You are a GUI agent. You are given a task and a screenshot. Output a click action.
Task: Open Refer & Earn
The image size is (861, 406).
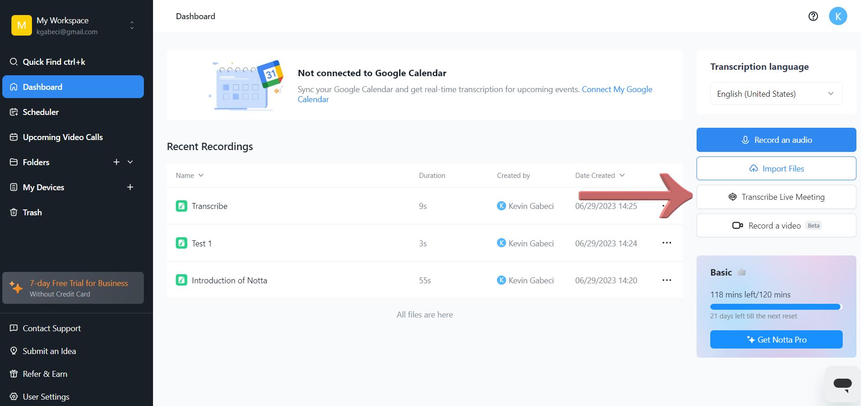(x=45, y=374)
